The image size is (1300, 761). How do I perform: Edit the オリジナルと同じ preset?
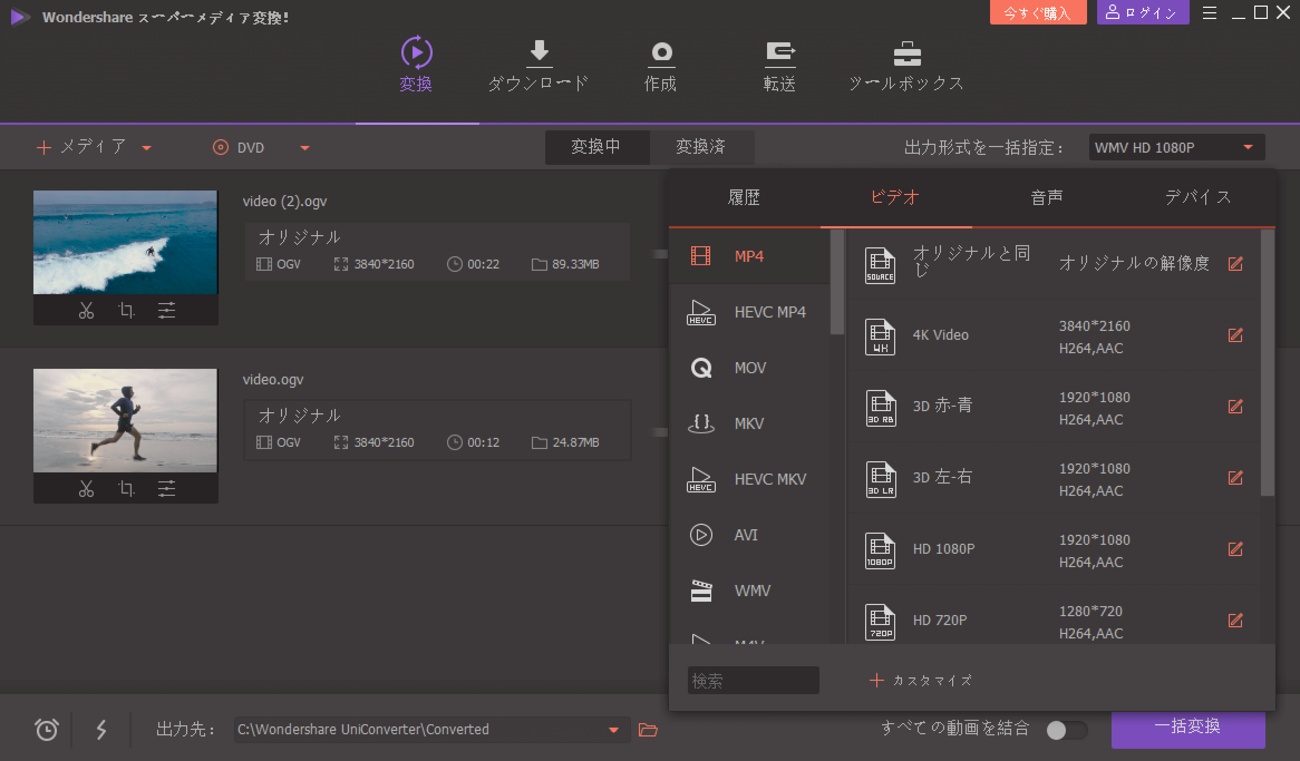1235,264
